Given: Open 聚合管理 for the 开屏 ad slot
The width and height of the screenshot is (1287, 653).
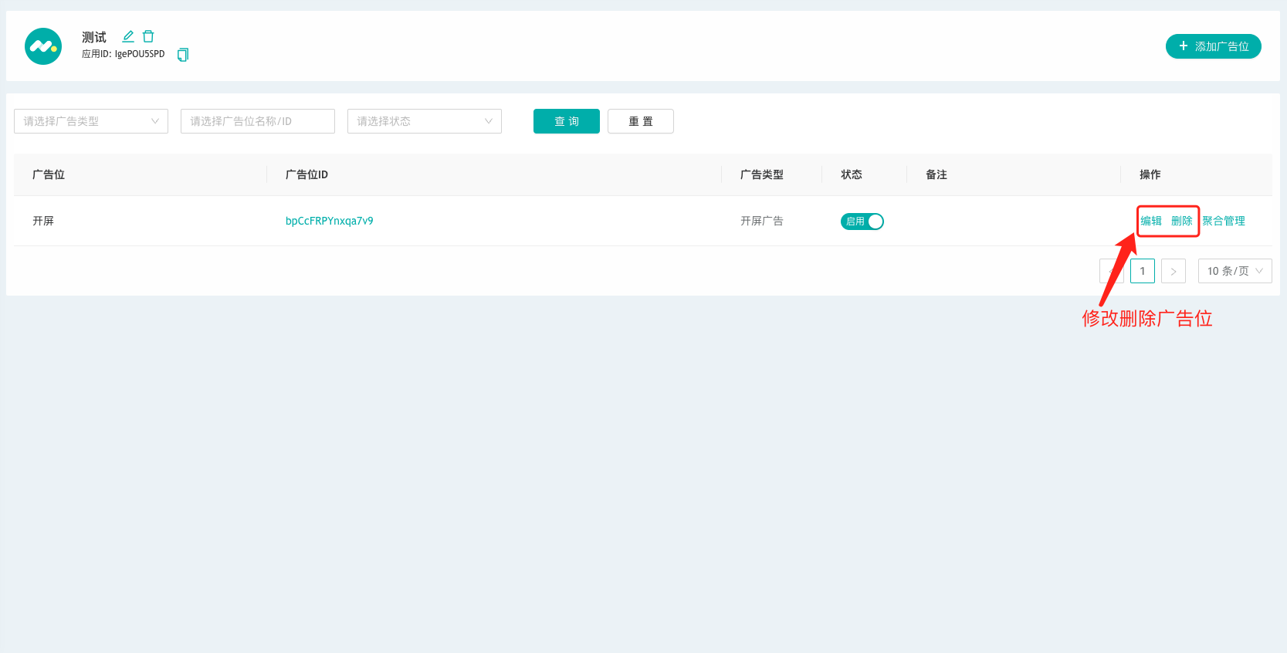Looking at the screenshot, I should (1224, 221).
